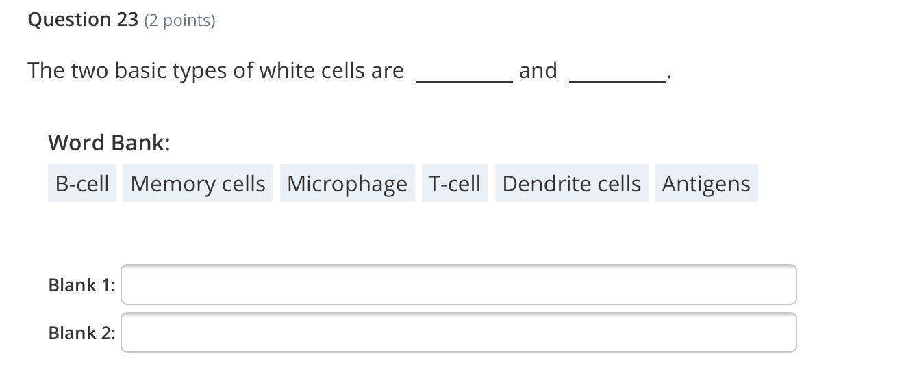
Task: Click the second blank underline in the sentence
Action: pos(618,79)
